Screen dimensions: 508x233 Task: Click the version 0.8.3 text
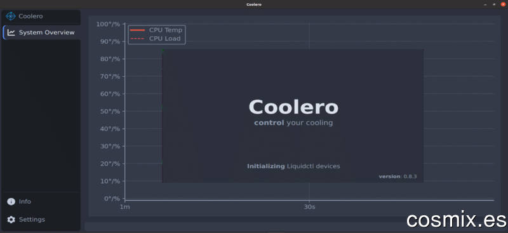click(398, 176)
